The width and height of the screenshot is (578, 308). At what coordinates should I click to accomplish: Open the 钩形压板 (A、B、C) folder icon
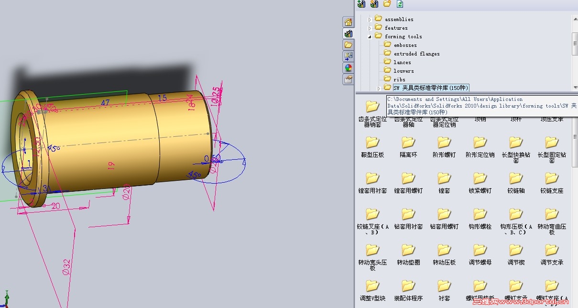tap(516, 214)
